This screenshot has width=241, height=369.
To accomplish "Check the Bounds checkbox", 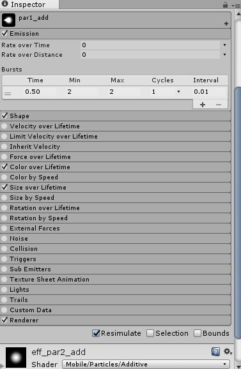I will coord(198,333).
